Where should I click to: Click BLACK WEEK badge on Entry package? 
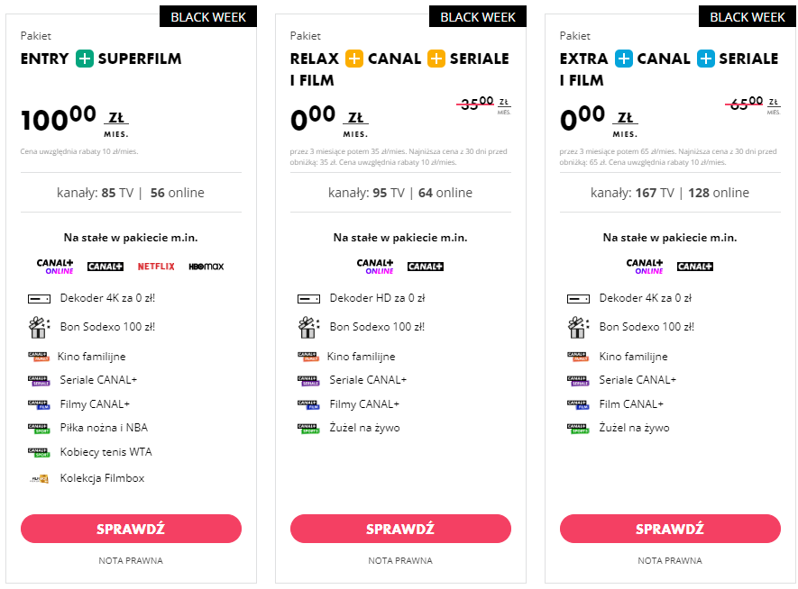click(x=208, y=17)
